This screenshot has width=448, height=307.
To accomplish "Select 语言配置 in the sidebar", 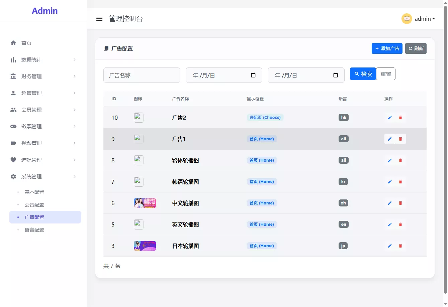I will (34, 229).
